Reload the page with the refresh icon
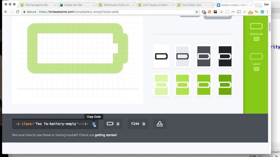The image size is (280, 157). tap(17, 12)
